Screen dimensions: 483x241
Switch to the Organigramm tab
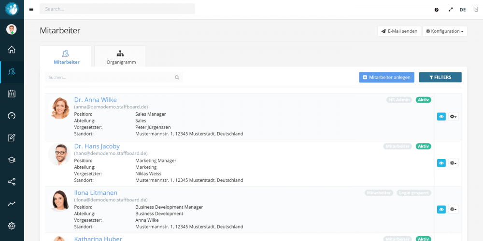pos(120,56)
